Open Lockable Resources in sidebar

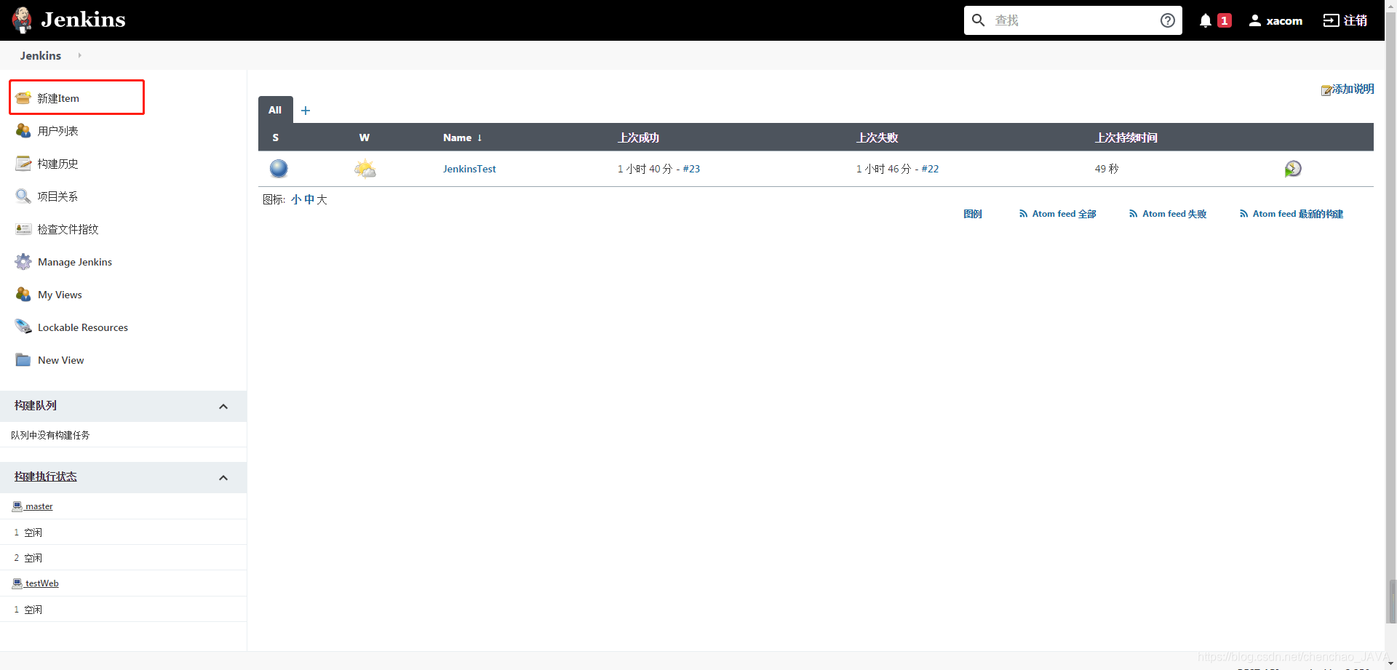83,327
